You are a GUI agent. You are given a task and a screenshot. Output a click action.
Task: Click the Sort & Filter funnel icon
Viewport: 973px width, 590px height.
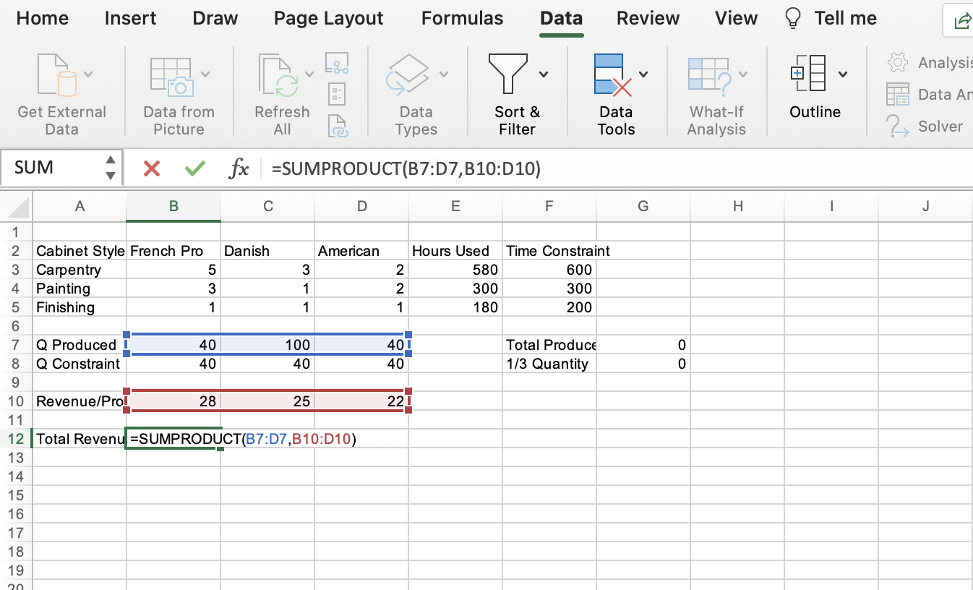coord(508,74)
